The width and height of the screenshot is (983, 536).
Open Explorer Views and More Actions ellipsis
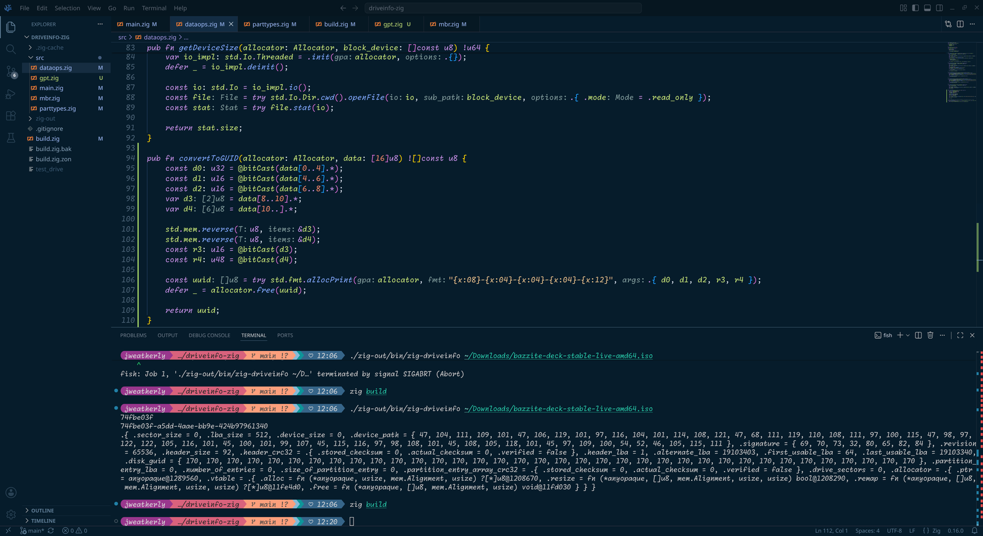[100, 24]
